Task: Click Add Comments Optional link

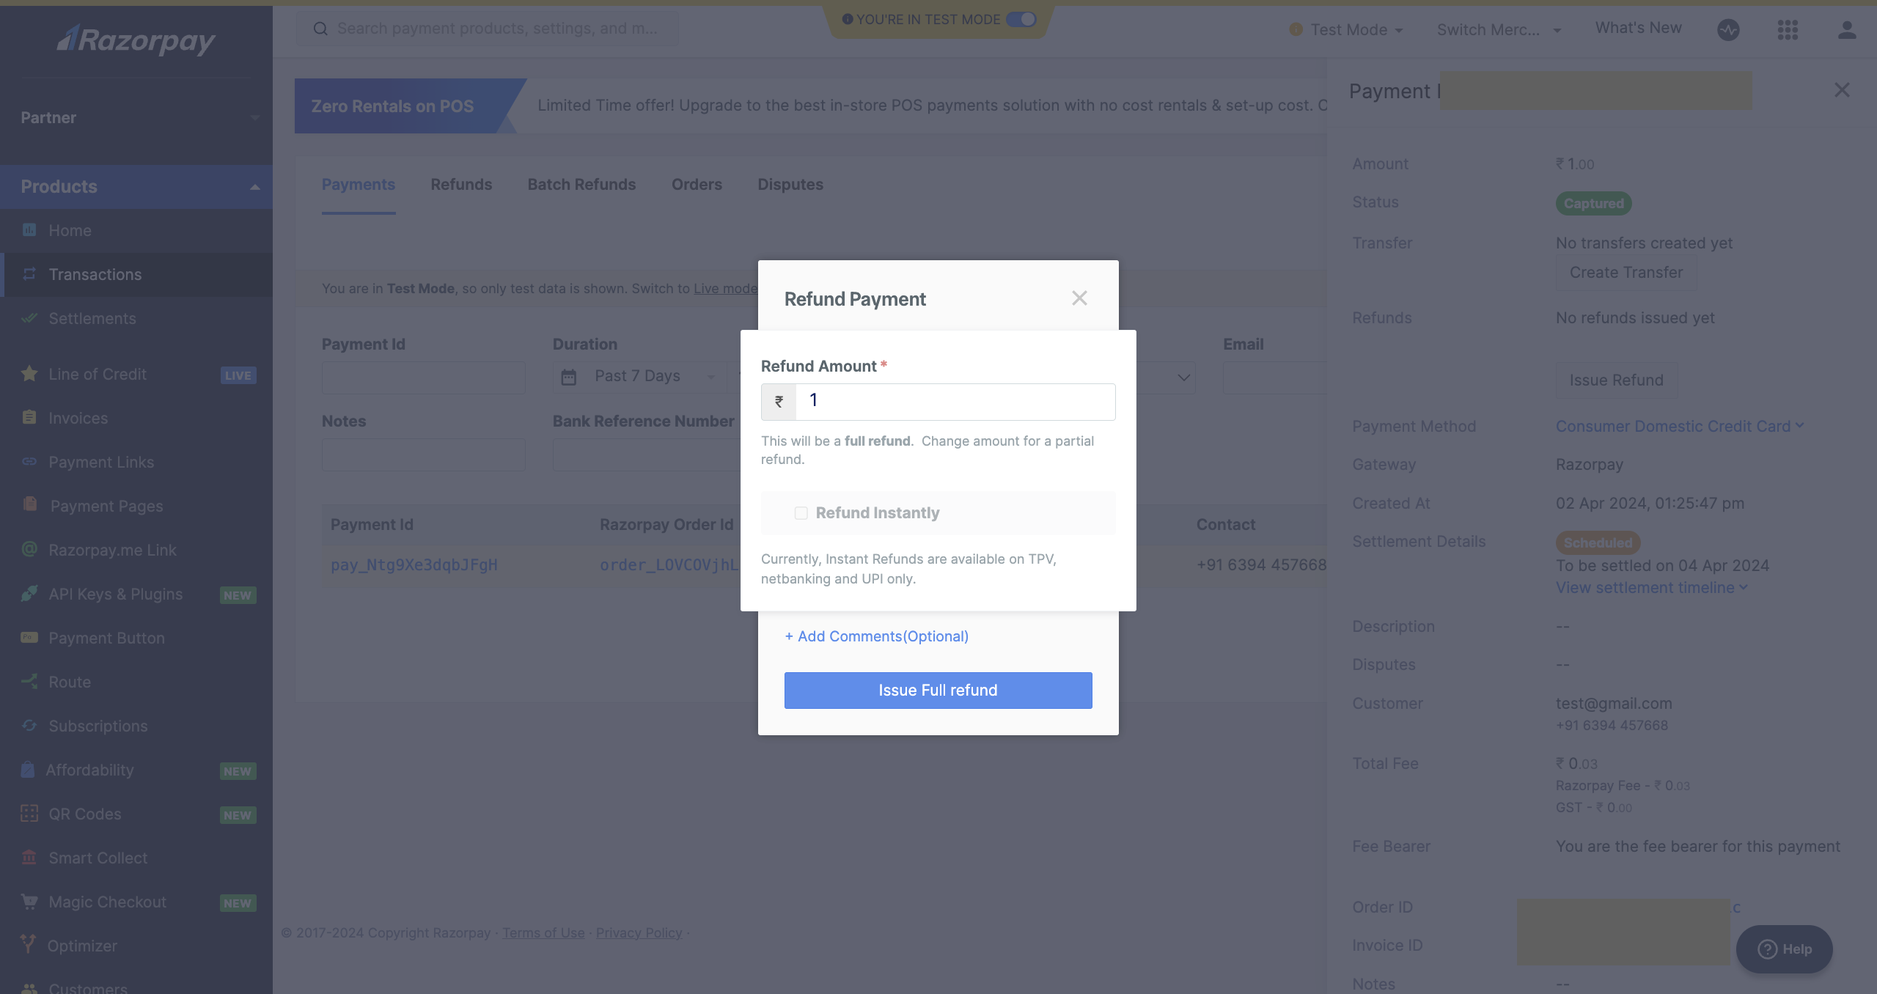Action: tap(876, 636)
